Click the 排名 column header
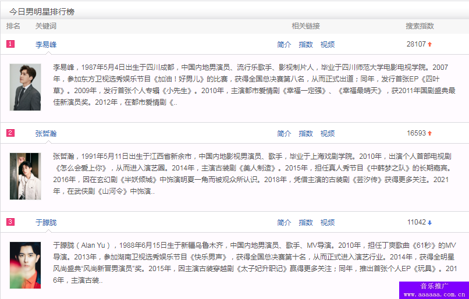Viewport: 469px width, 299px height. tap(13, 26)
